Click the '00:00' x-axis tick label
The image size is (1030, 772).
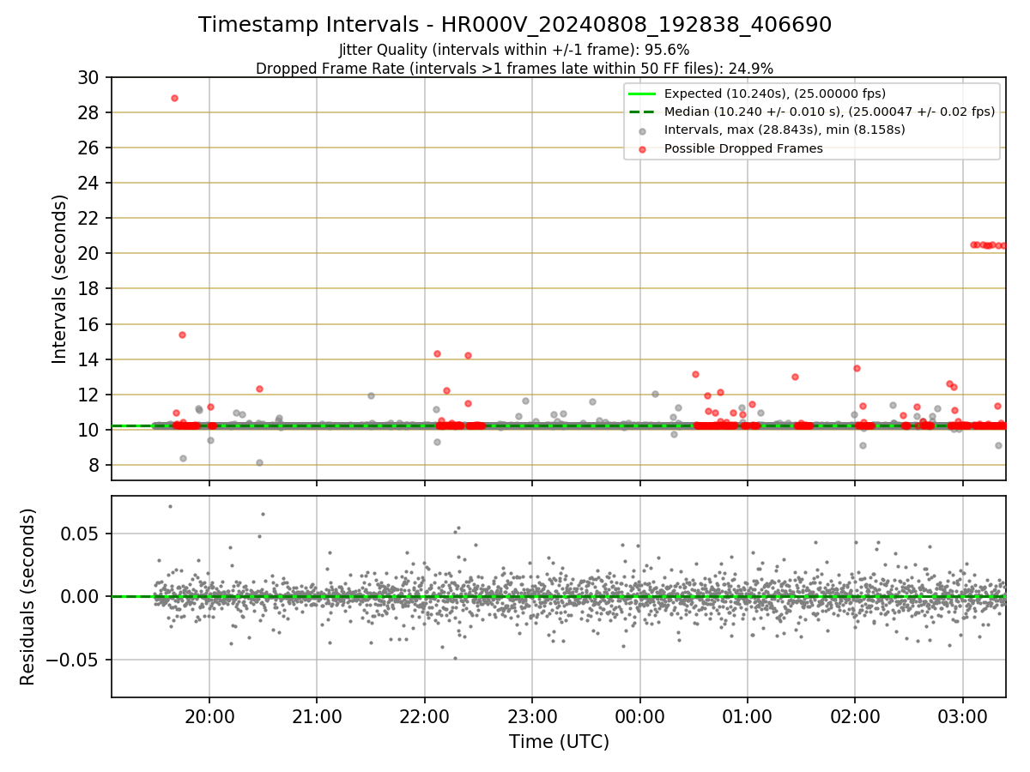639,716
